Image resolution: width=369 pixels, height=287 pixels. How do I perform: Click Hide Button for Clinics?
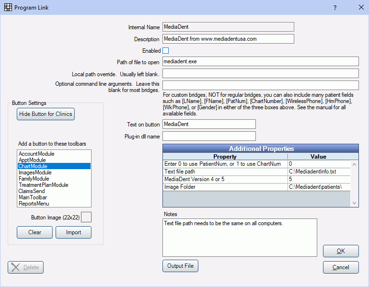point(46,114)
